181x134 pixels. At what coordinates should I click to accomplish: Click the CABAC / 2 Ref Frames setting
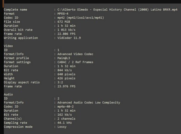75,62
